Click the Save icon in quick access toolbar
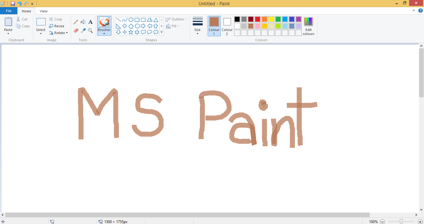The image size is (424, 224). pos(13,4)
